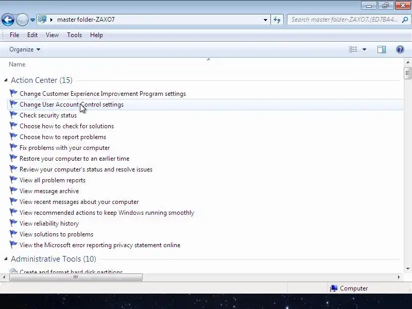Open the recent pages dropdown arrow
412x309 pixels.
point(32,20)
